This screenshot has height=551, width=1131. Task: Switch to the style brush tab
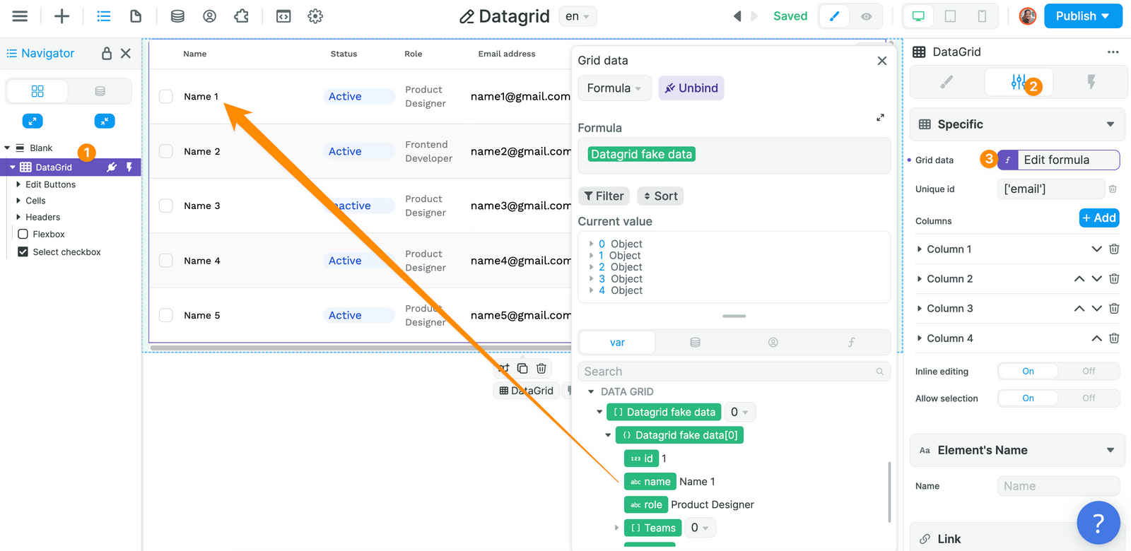[947, 83]
